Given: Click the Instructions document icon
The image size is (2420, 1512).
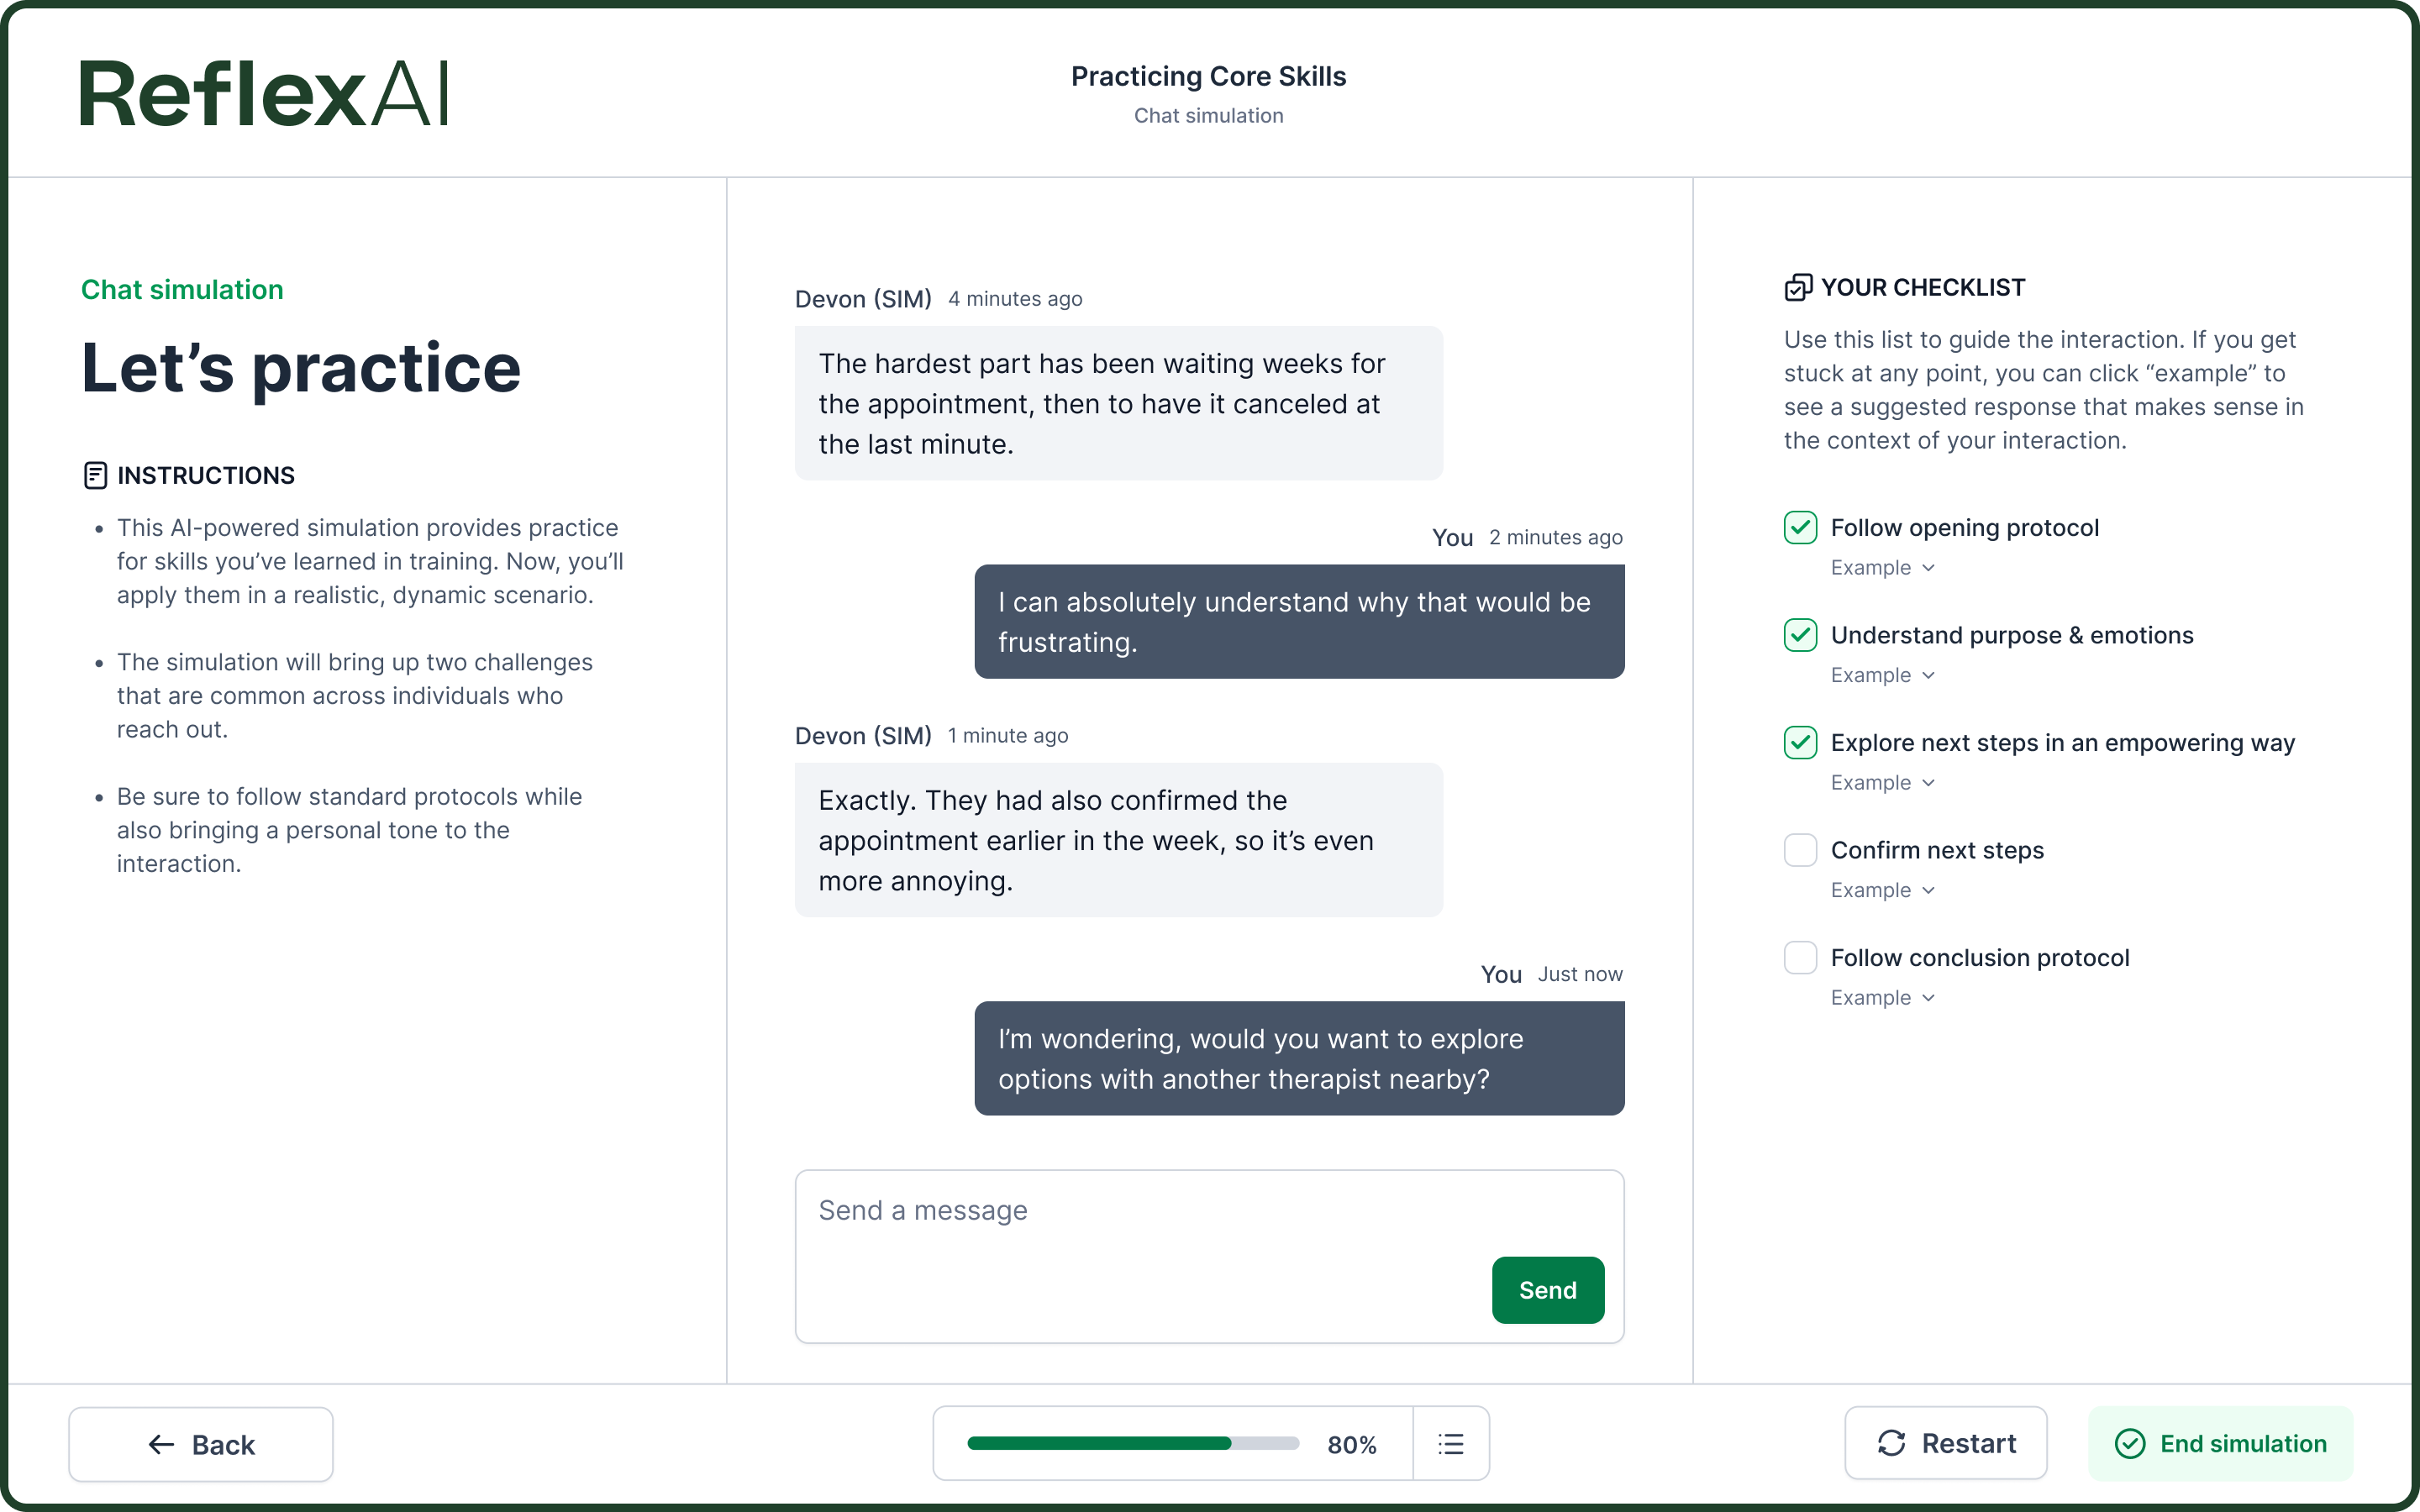Looking at the screenshot, I should [x=95, y=475].
